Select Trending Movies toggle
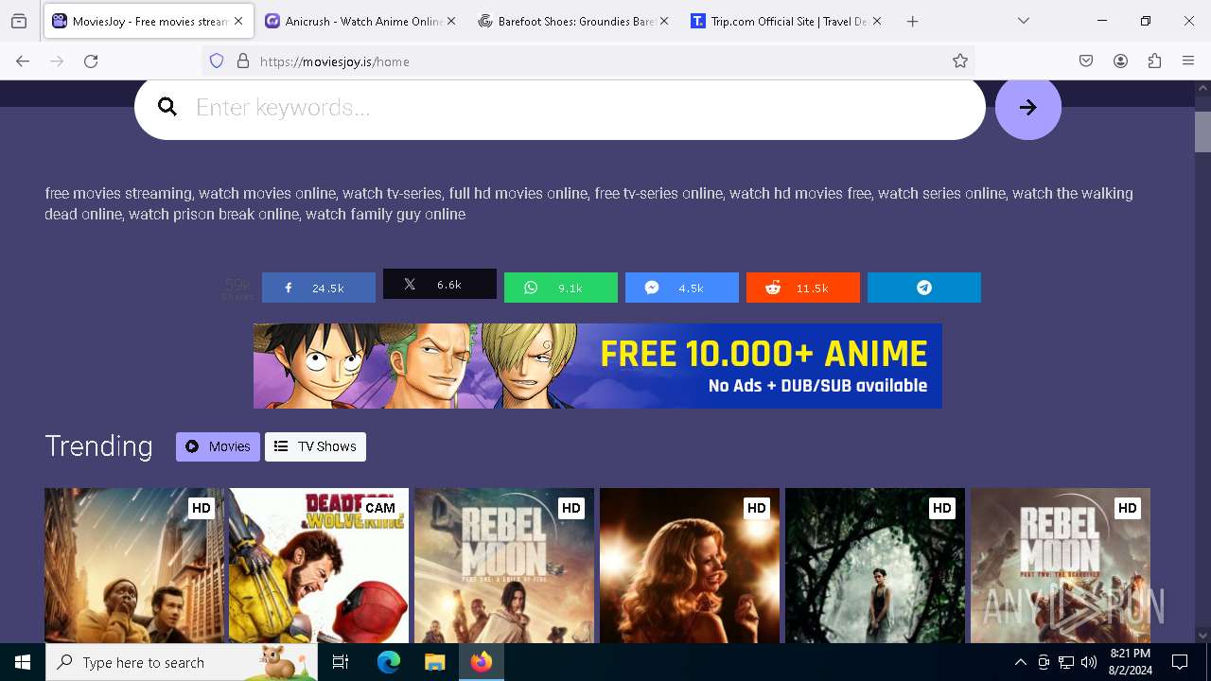 pyautogui.click(x=218, y=446)
